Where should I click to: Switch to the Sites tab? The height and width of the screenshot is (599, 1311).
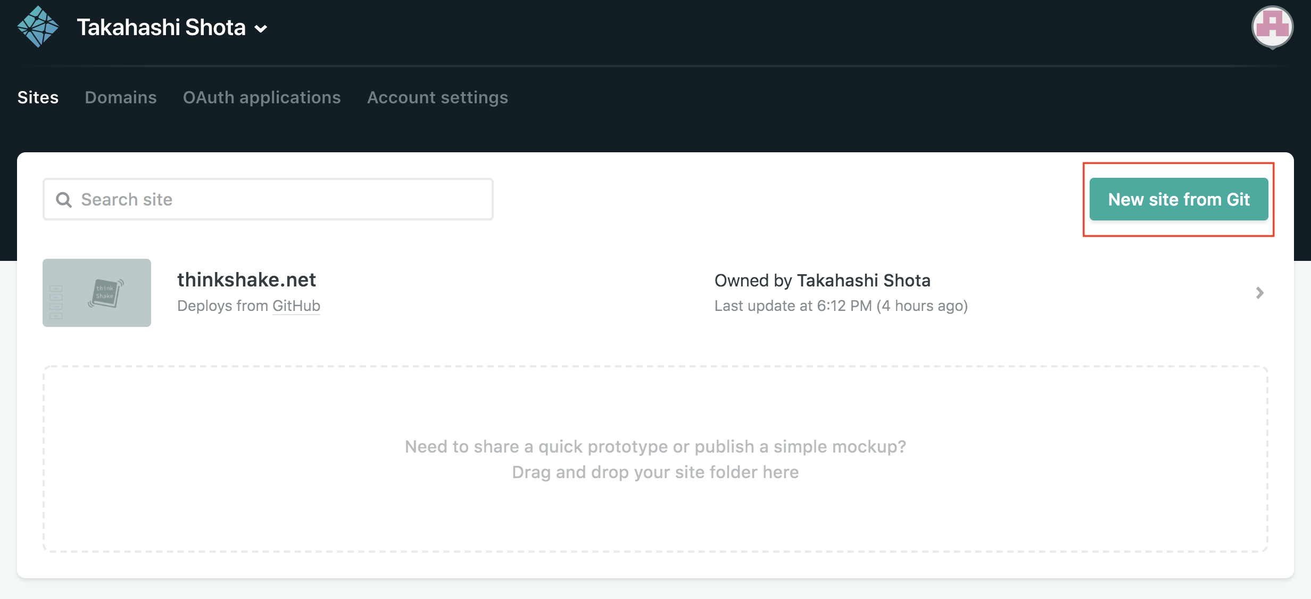[x=38, y=97]
